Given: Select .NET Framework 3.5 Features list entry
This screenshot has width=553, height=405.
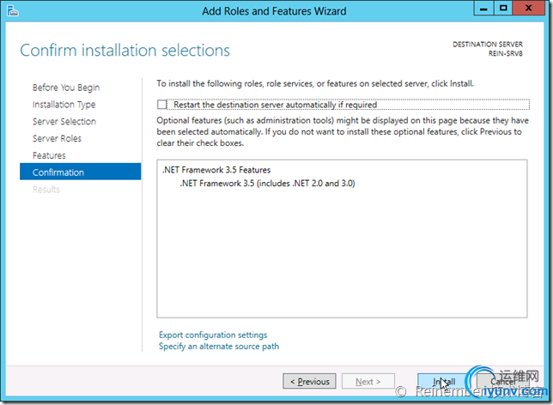Looking at the screenshot, I should coord(216,170).
